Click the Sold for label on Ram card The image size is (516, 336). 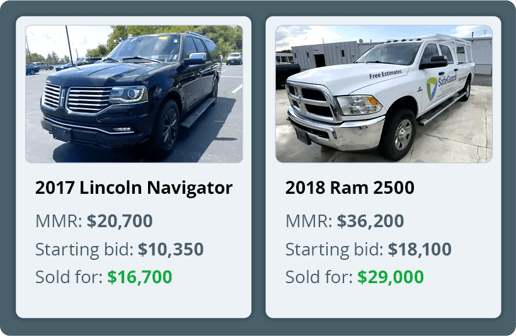coord(319,277)
